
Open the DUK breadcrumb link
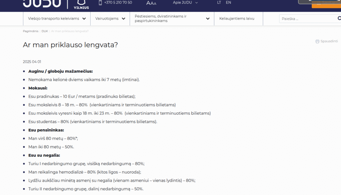pos(45,31)
